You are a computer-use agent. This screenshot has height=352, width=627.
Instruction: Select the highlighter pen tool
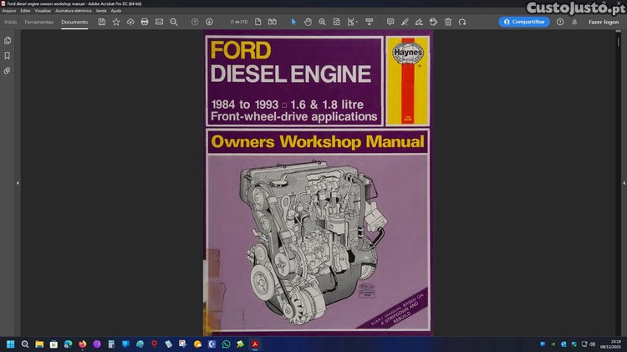click(405, 22)
